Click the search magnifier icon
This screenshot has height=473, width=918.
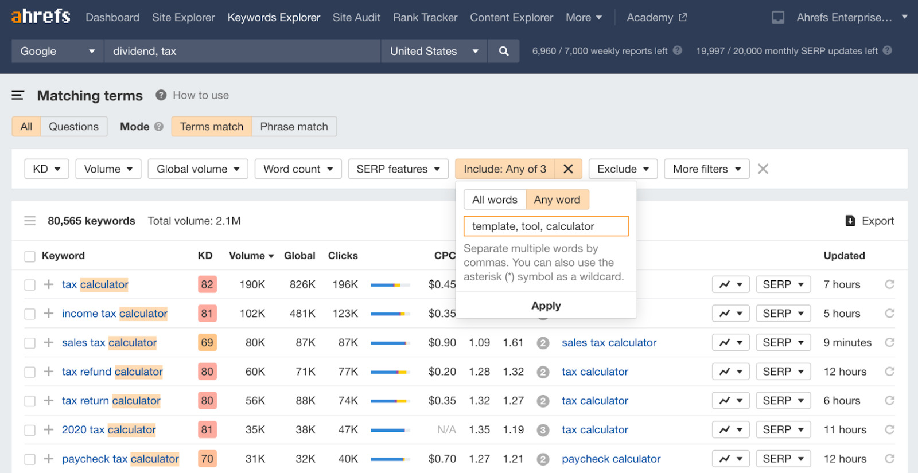(504, 51)
